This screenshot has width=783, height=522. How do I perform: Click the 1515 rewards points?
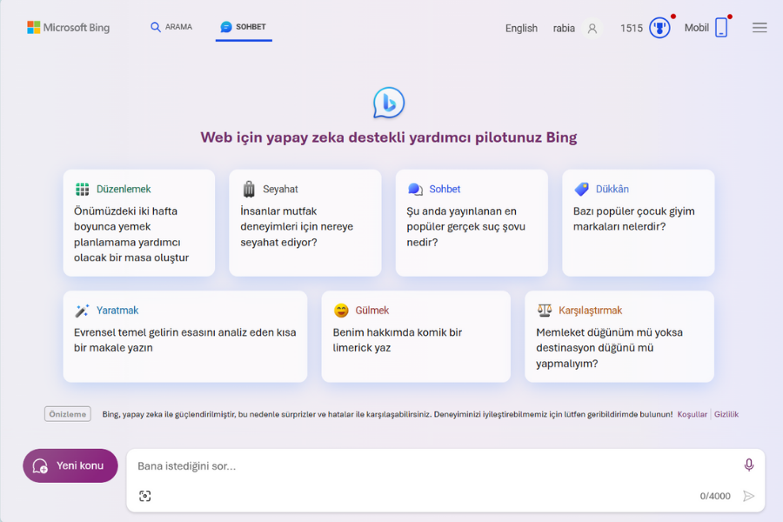(632, 29)
